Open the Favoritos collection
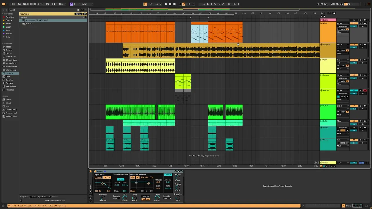The image size is (372, 209). [x=10, y=17]
